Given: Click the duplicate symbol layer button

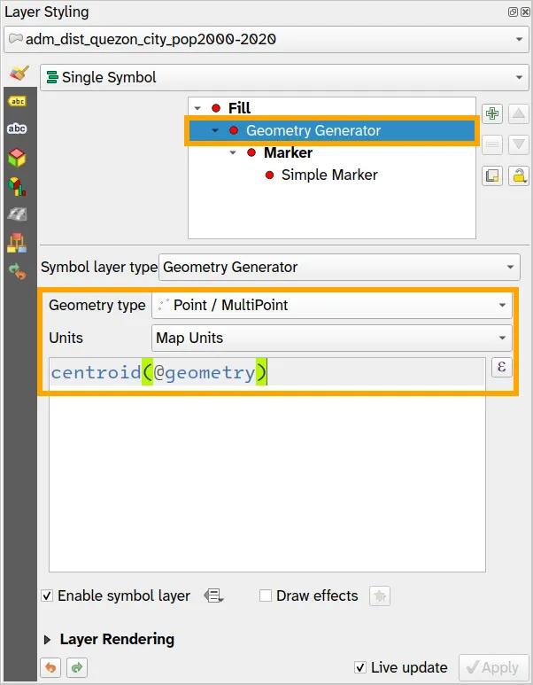Looking at the screenshot, I should pyautogui.click(x=492, y=175).
